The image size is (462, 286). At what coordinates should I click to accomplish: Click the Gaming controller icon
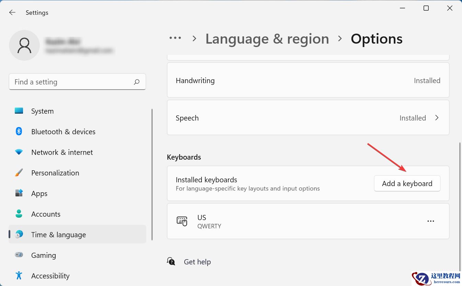(x=19, y=255)
